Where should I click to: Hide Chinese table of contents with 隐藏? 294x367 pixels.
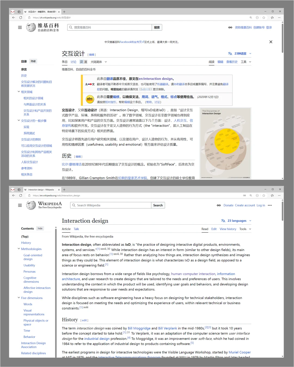33,61
